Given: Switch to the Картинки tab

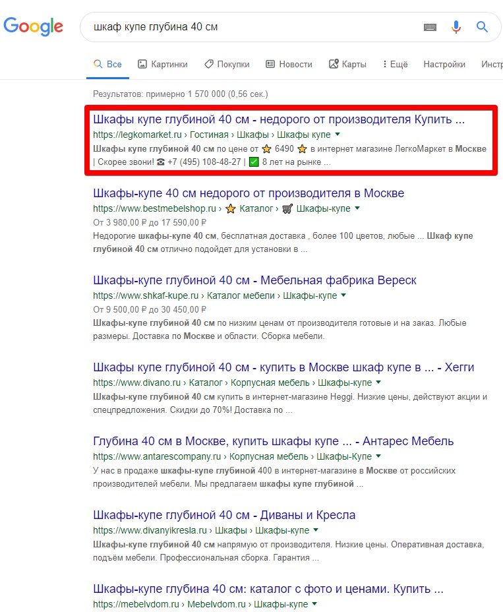Looking at the screenshot, I should tap(163, 65).
